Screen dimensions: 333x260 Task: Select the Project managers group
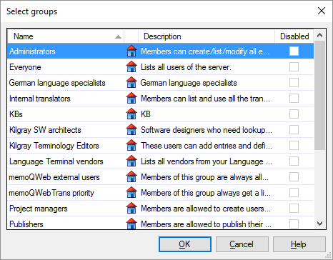(39, 209)
